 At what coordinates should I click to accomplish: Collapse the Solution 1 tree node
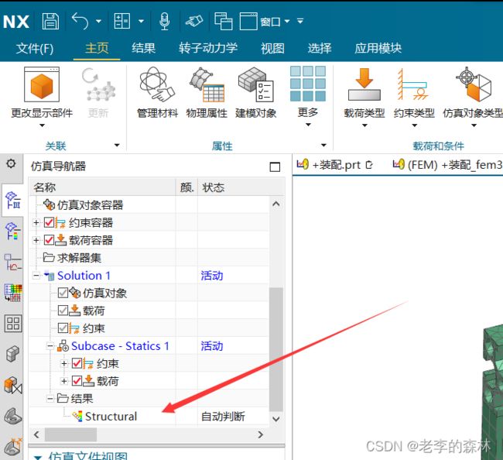coord(36,276)
